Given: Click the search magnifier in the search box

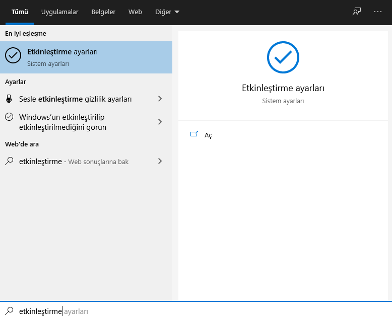Looking at the screenshot, I should [x=9, y=311].
